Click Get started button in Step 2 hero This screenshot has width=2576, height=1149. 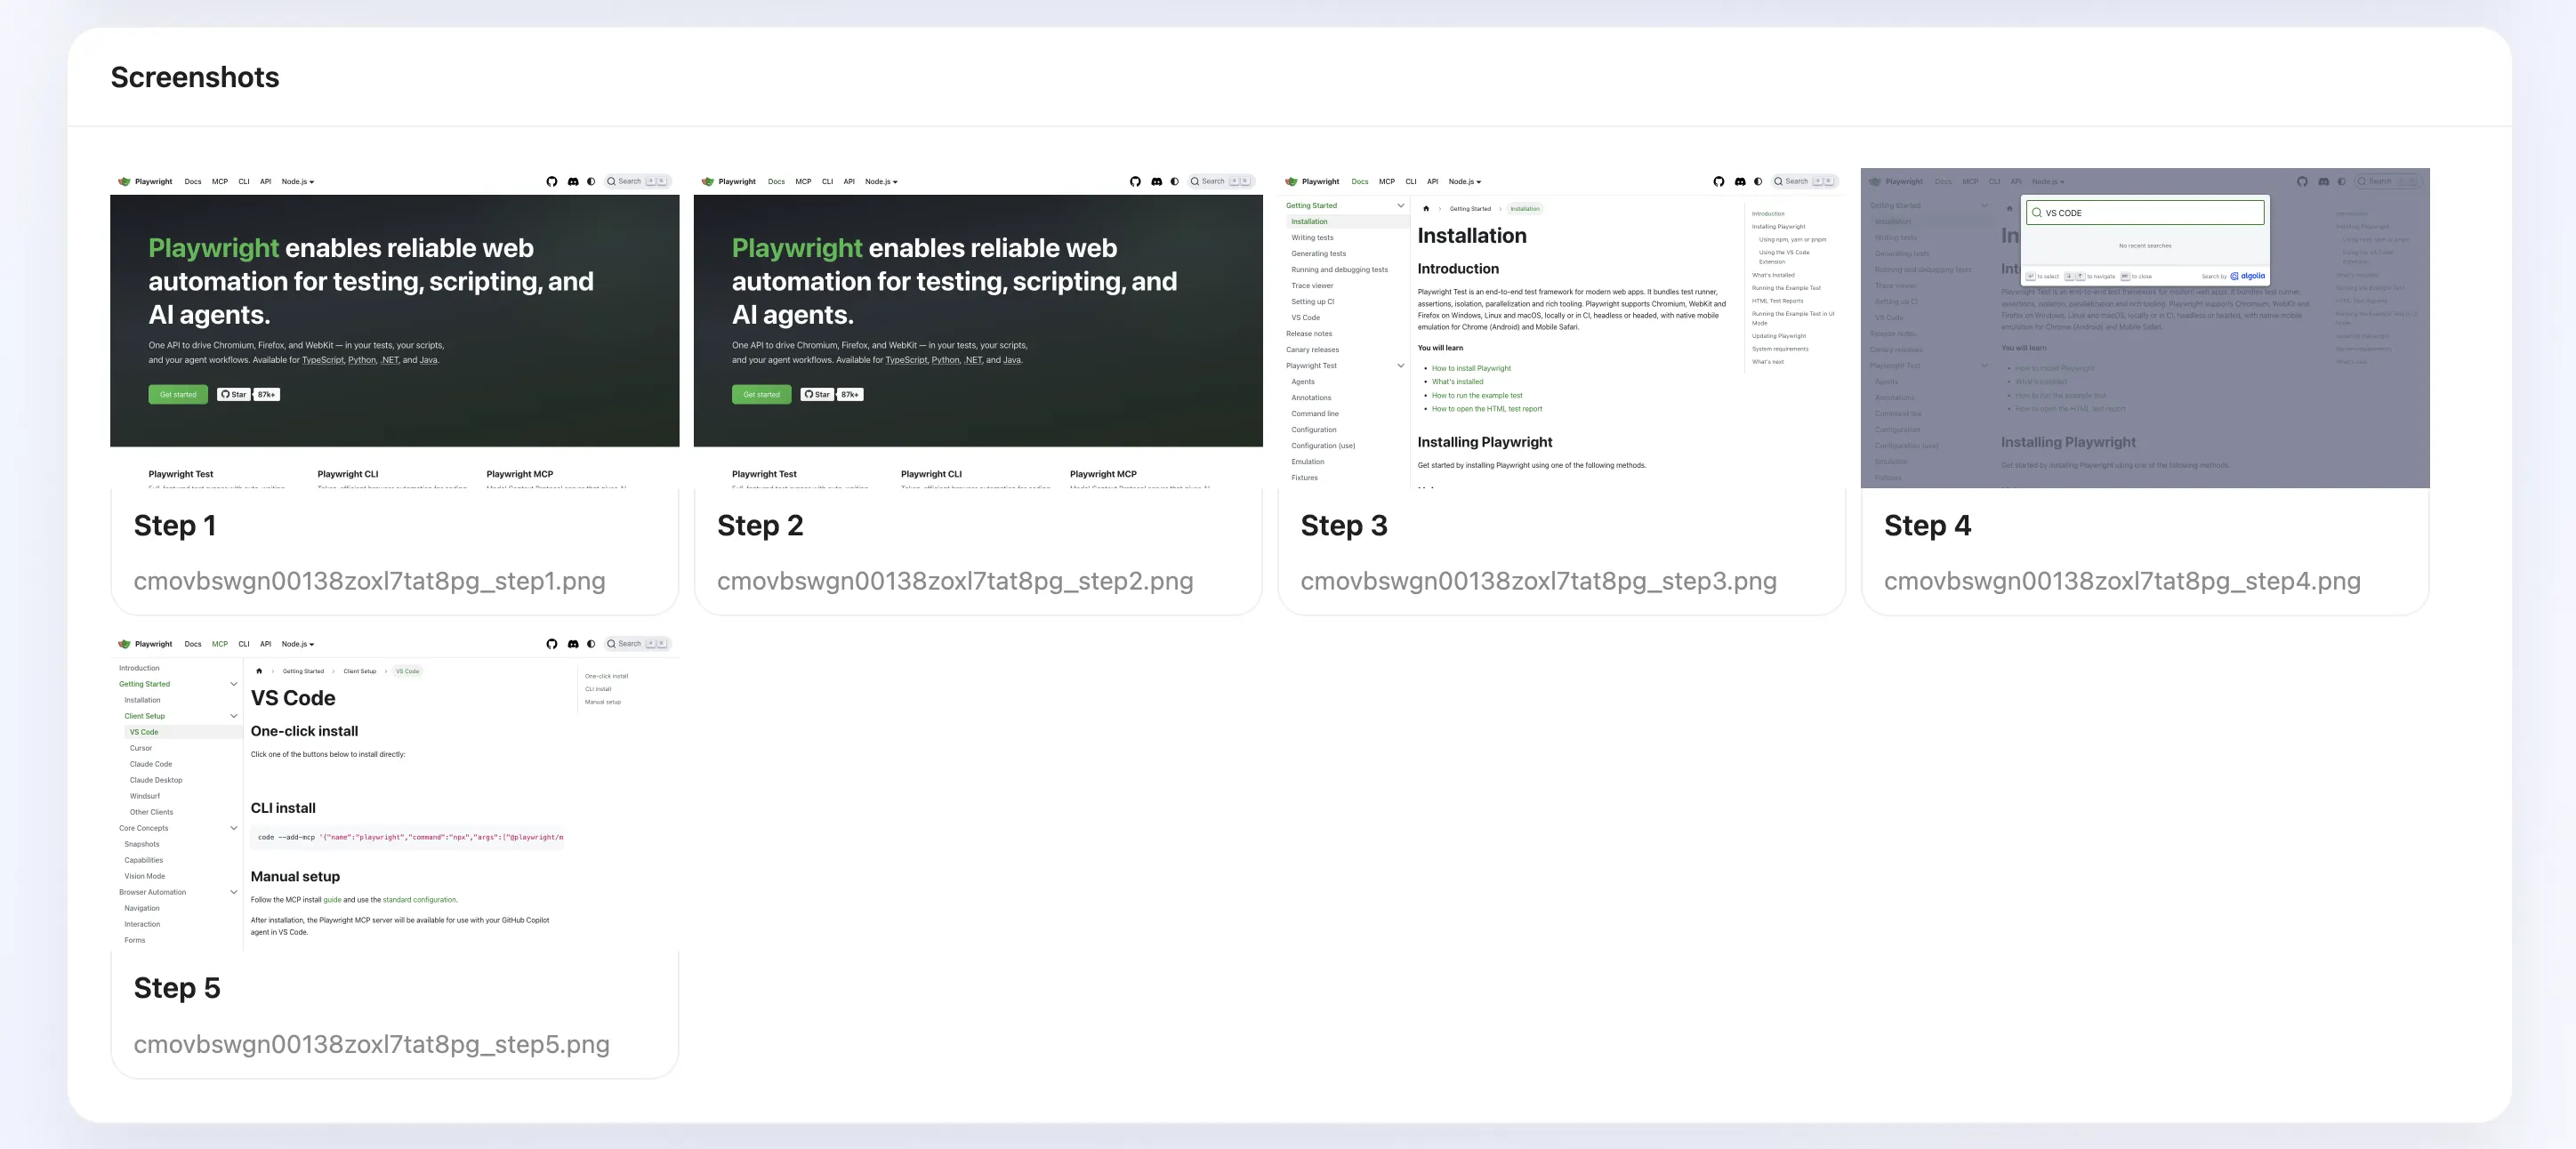pyautogui.click(x=762, y=395)
